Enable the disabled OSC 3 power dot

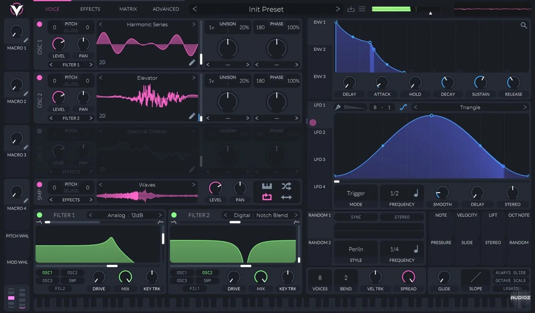[x=40, y=131]
